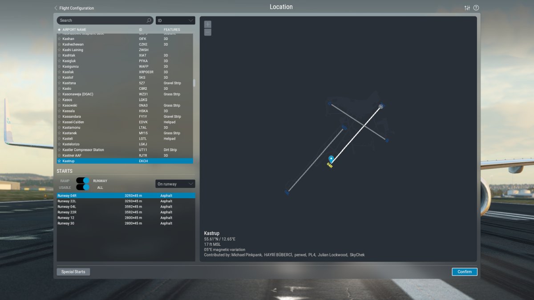Viewport: 534px width, 300px height.
Task: Sort list by ID column header
Action: (141, 30)
